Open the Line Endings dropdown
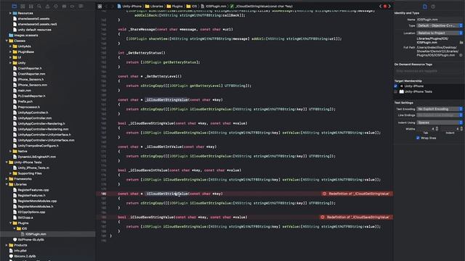 (x=440, y=115)
